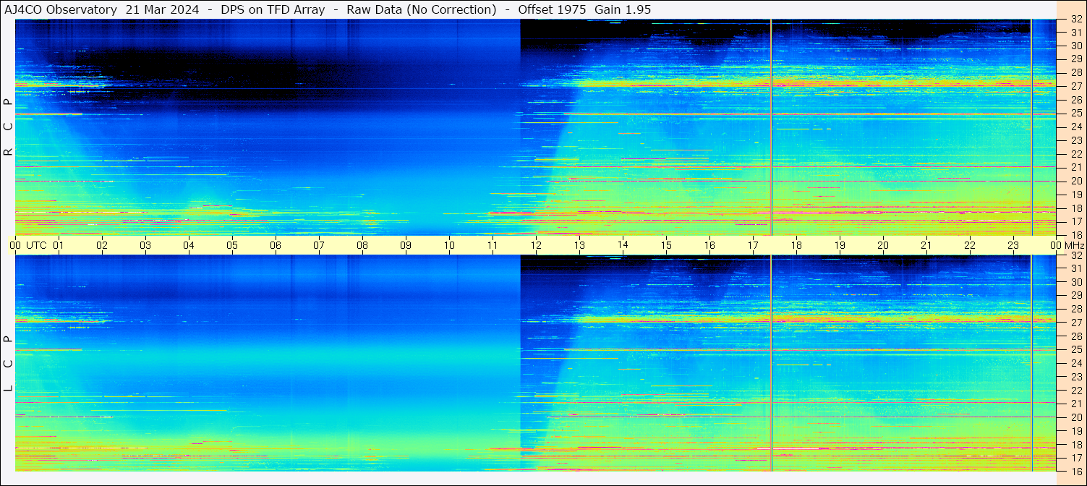Select the 25 MHz tick of LCP panel
This screenshot has height=486, width=1087.
click(x=1076, y=350)
